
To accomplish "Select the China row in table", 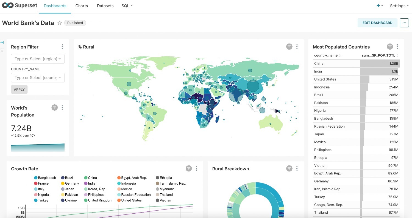I will tap(356, 64).
